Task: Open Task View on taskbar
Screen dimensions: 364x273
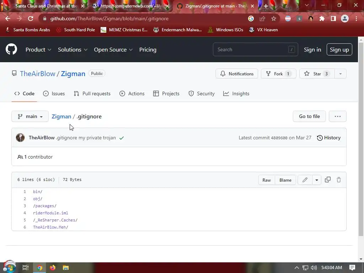Action: 25,268
